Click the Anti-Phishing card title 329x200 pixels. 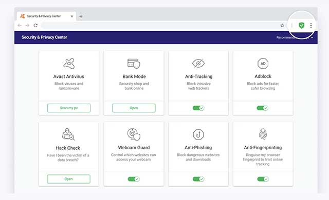click(x=198, y=148)
